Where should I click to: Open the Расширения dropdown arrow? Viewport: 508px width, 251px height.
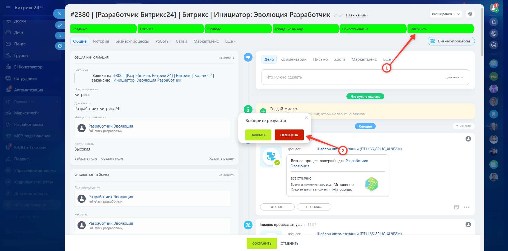458,14
